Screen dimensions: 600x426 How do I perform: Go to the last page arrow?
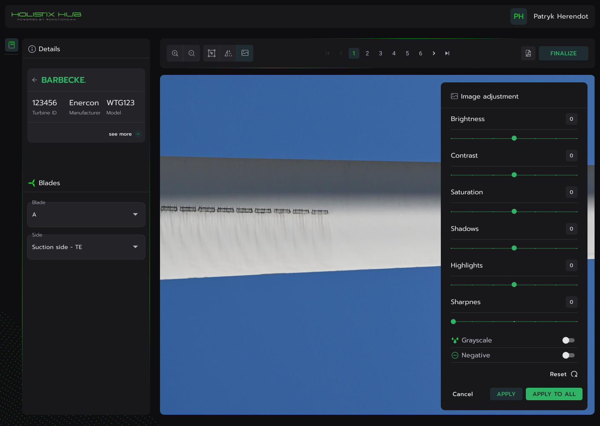(447, 53)
